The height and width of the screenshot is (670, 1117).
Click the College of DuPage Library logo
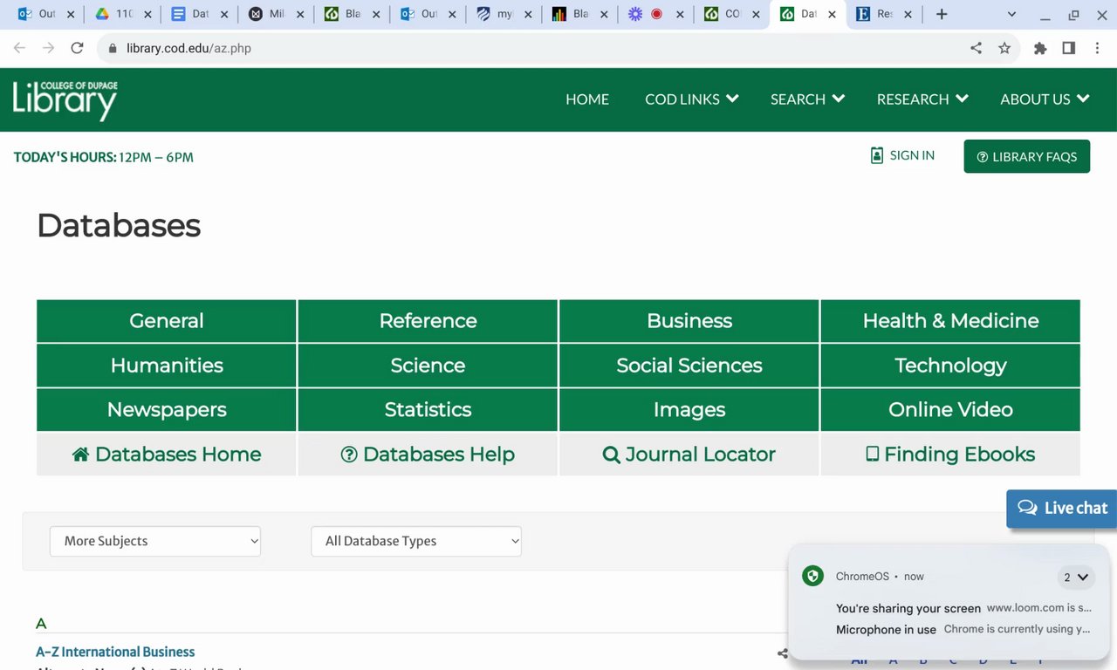pos(65,100)
